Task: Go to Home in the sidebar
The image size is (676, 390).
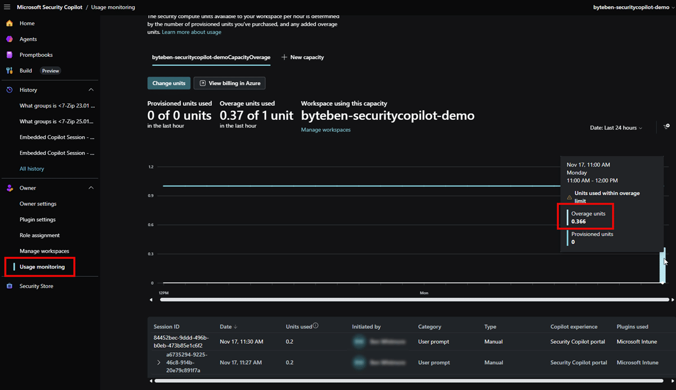Action: tap(26, 24)
